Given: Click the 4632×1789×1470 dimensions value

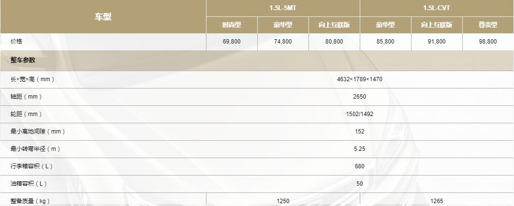Looking at the screenshot, I should 360,79.
